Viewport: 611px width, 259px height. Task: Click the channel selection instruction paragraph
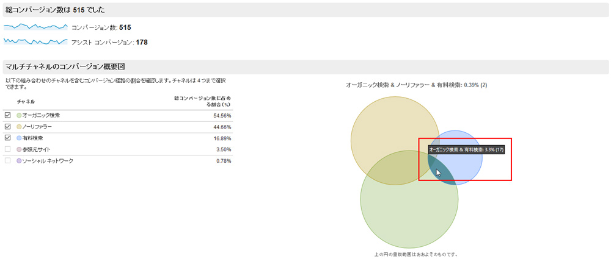coord(115,83)
